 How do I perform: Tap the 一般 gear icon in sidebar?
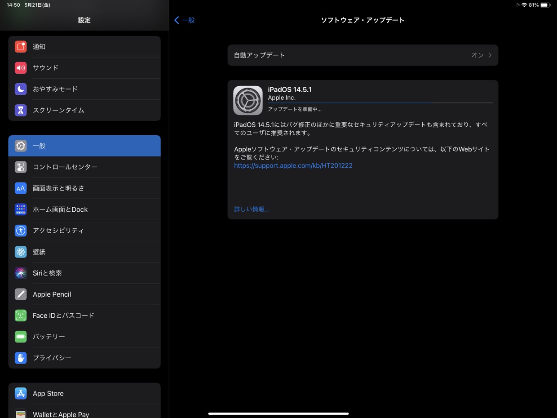click(21, 146)
